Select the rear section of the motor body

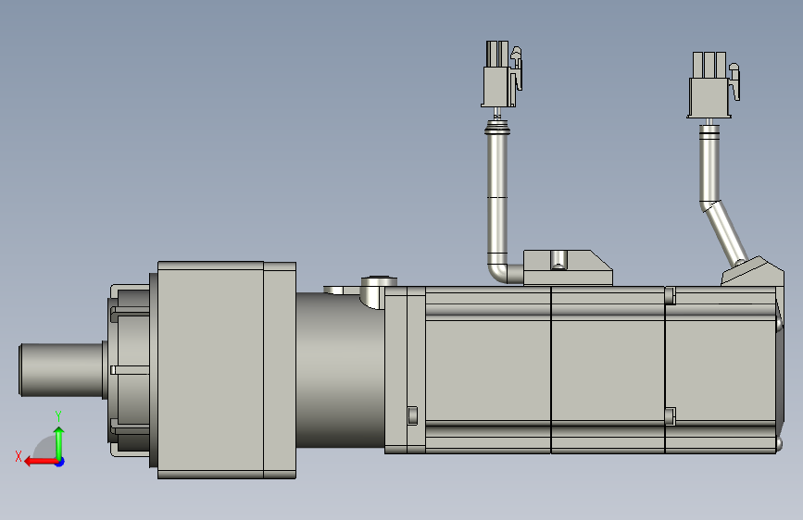click(x=721, y=369)
